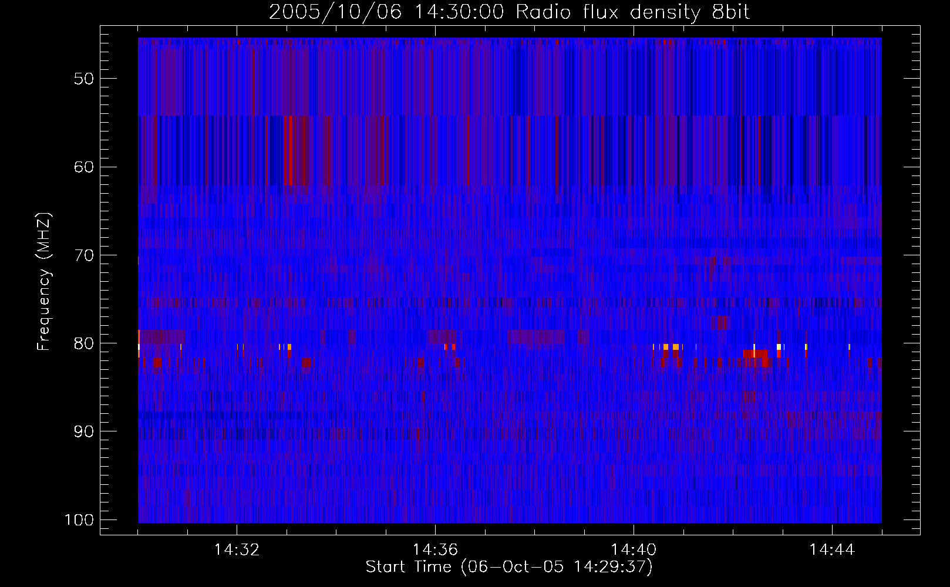This screenshot has height=587, width=950.
Task: Click the 14:36 time tick label
Action: (x=435, y=550)
